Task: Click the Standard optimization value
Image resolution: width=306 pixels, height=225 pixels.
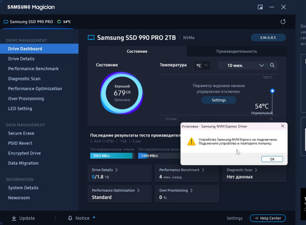Action: click(x=102, y=197)
